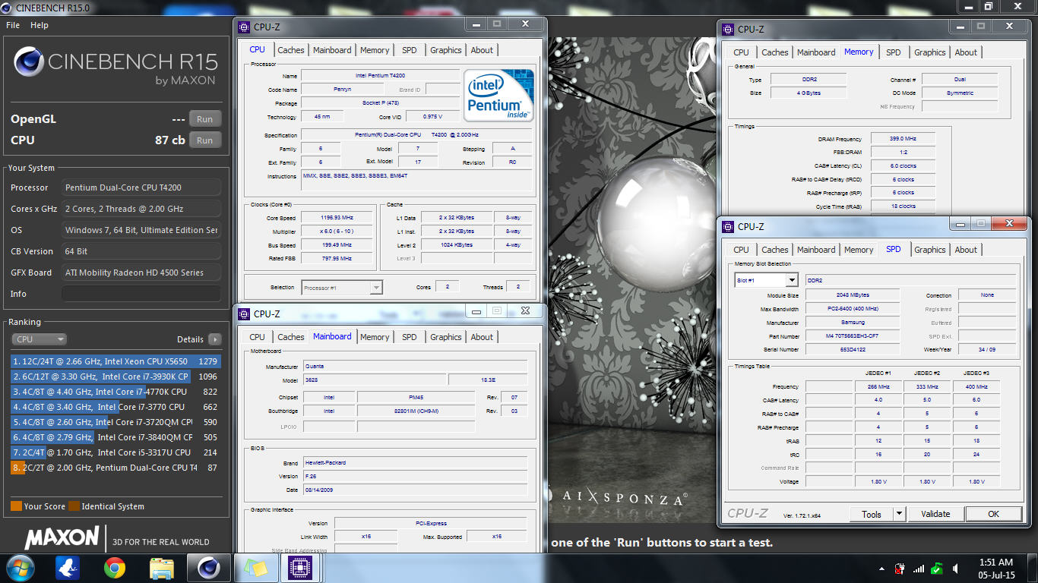Select Memory tab in CPU-Z Mainboard window

click(375, 337)
